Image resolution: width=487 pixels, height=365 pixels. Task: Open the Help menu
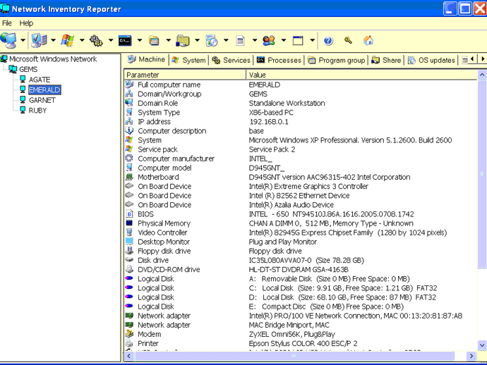[26, 23]
